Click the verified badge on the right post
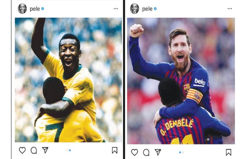The width and height of the screenshot is (244, 159). 155,9
